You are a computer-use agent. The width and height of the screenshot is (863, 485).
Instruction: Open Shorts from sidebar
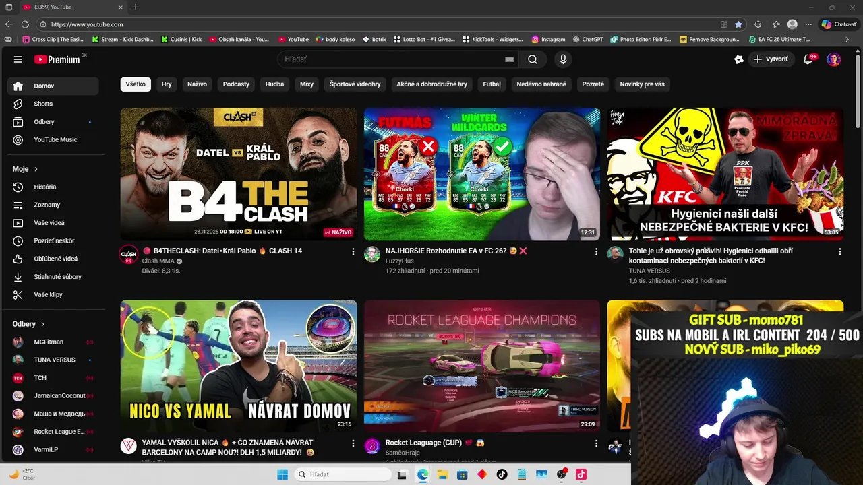pos(53,104)
